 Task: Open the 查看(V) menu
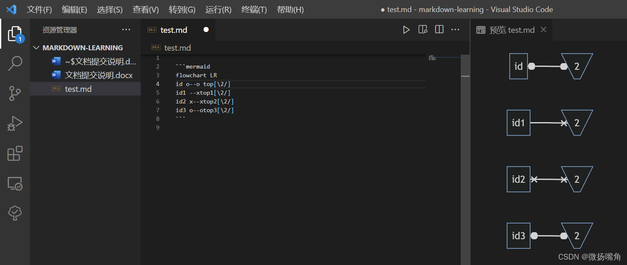coord(146,10)
